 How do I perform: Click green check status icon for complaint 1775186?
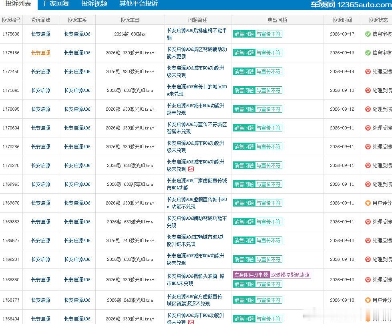(x=368, y=53)
